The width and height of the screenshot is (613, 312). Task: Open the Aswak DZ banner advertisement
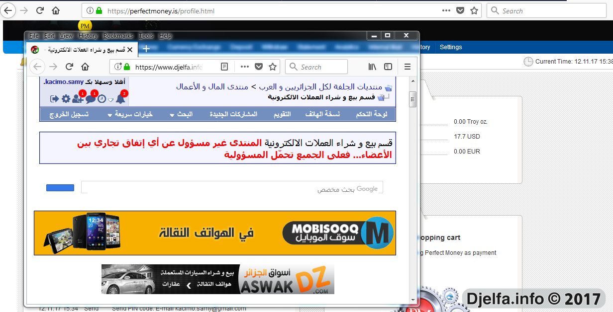(218, 279)
